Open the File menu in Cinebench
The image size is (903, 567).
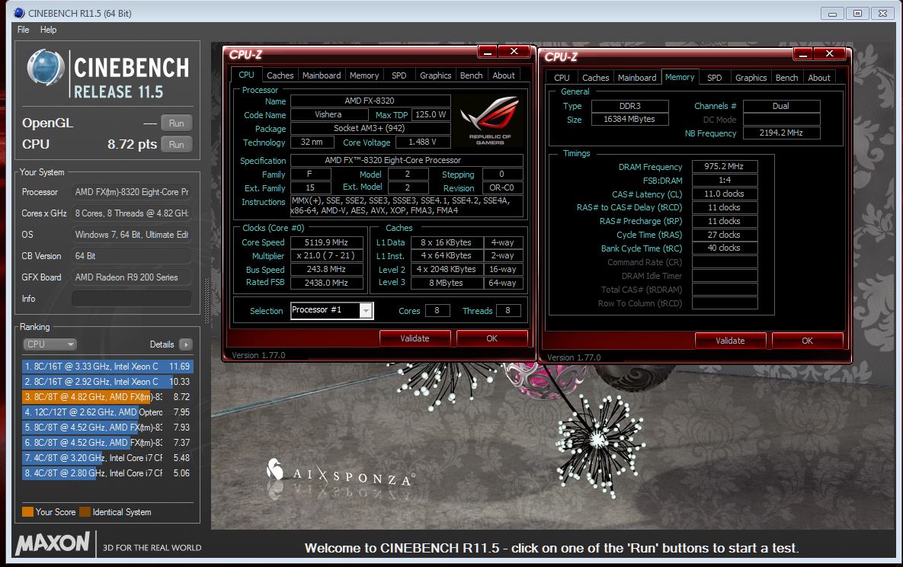[x=23, y=30]
